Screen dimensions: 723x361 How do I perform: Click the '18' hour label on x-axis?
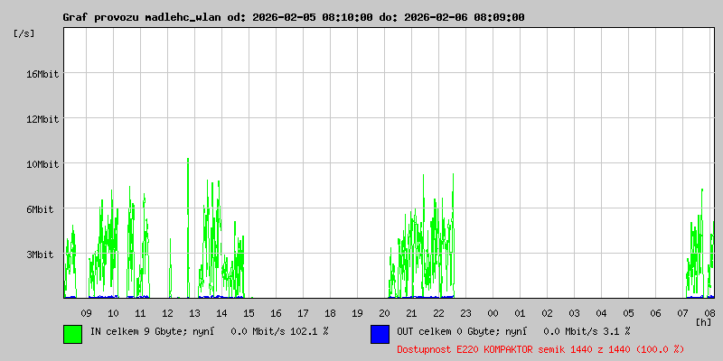(x=330, y=313)
